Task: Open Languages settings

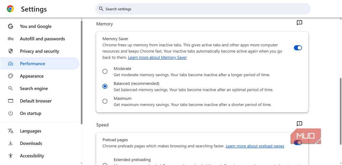Action: 40,131
